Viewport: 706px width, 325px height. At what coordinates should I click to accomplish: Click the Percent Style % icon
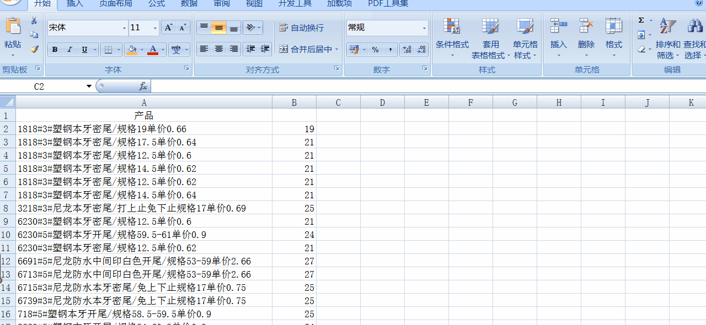375,50
